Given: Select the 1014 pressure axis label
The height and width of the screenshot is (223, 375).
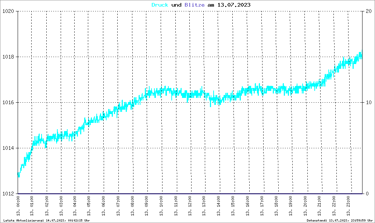Looking at the screenshot, I should click(8, 148).
